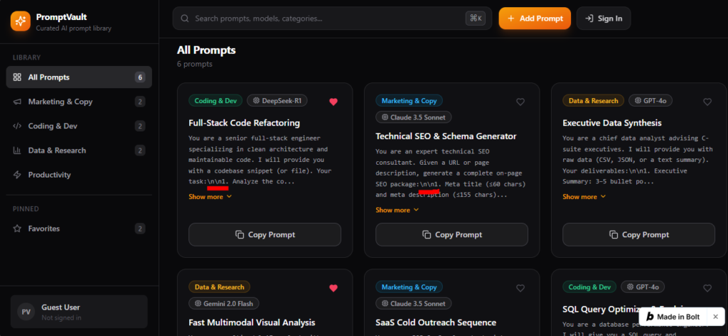The width and height of the screenshot is (728, 336).
Task: Click the Favorites star icon in sidebar
Action: click(x=17, y=228)
